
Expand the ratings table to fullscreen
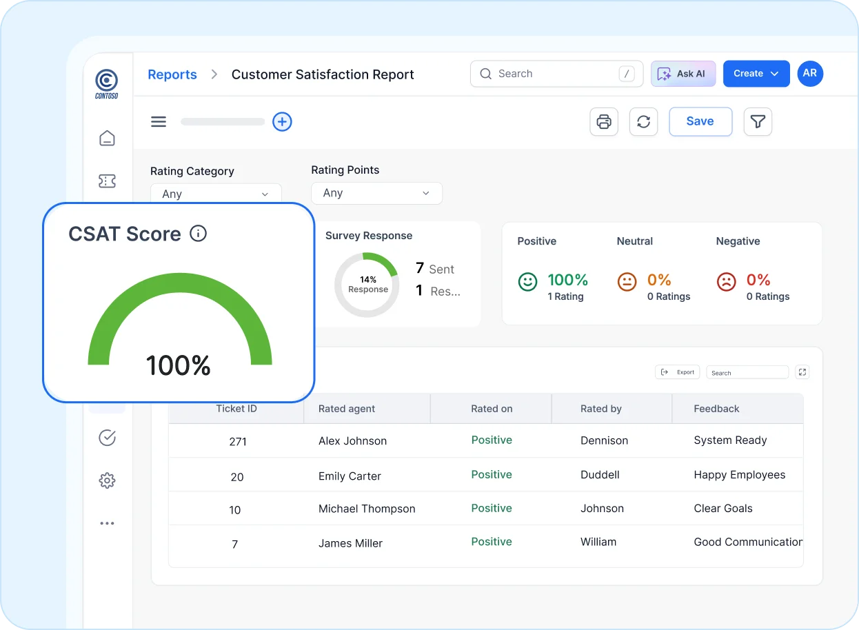tap(802, 372)
